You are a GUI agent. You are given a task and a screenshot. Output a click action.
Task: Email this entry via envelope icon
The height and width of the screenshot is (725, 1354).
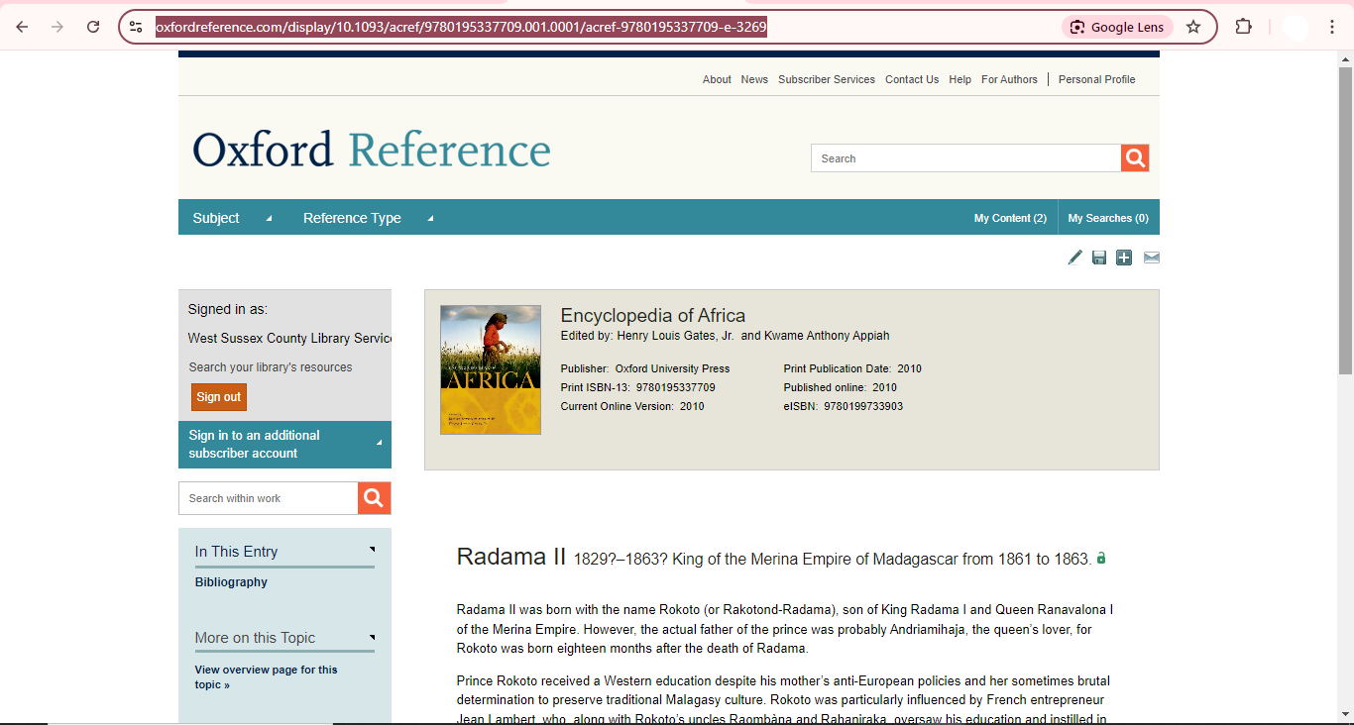click(1151, 258)
